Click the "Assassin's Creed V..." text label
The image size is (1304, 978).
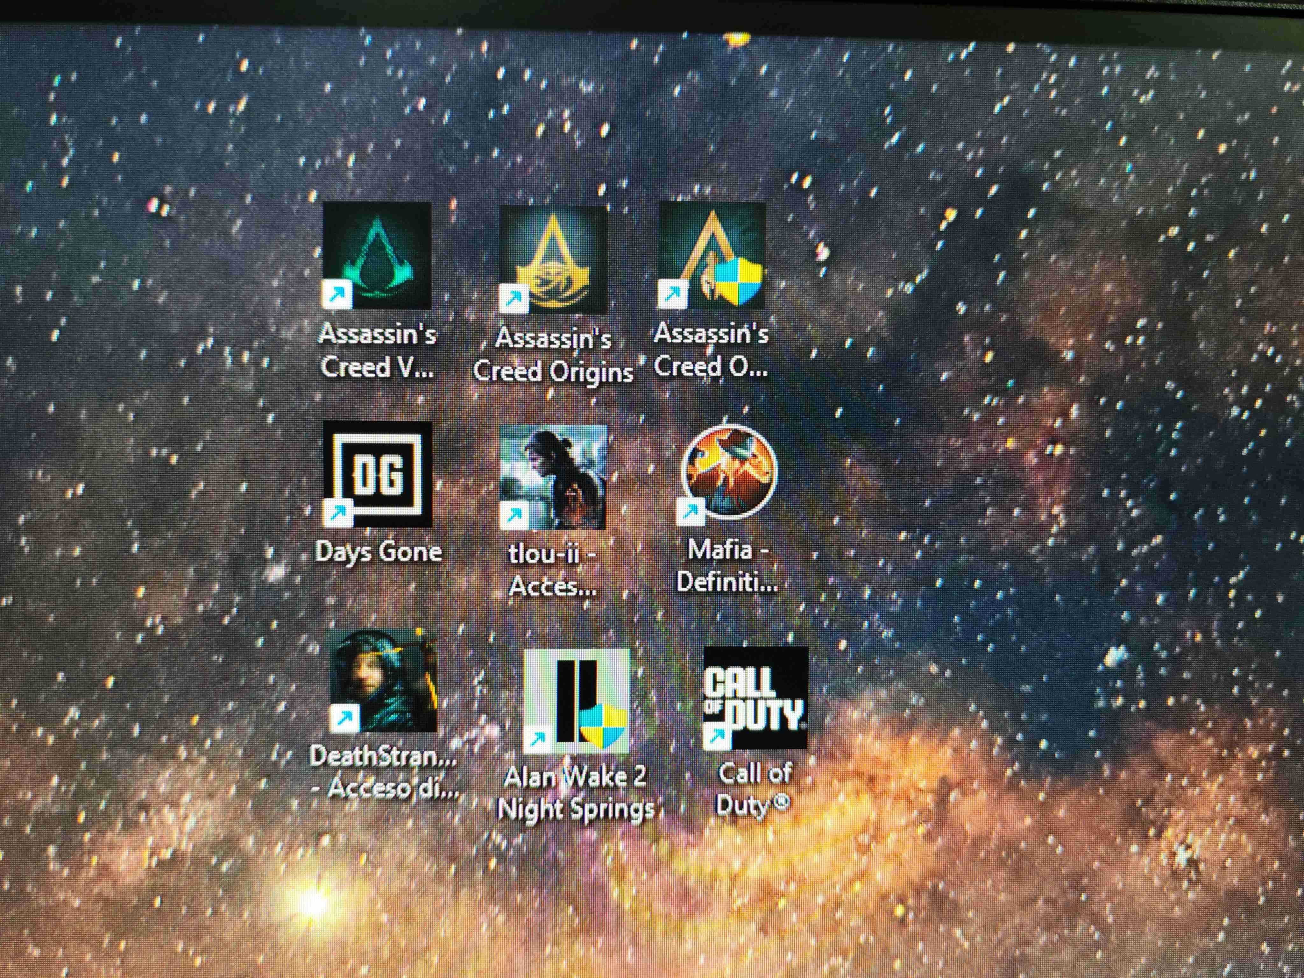[377, 351]
